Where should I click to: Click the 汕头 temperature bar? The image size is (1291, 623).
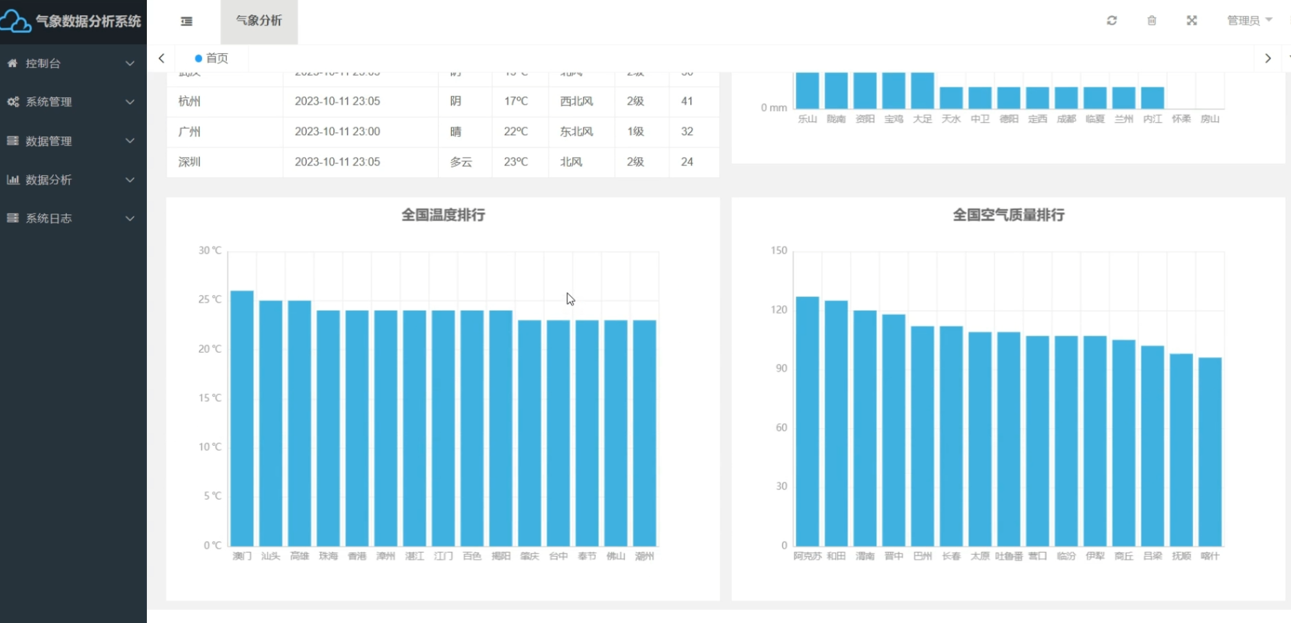[x=271, y=423]
